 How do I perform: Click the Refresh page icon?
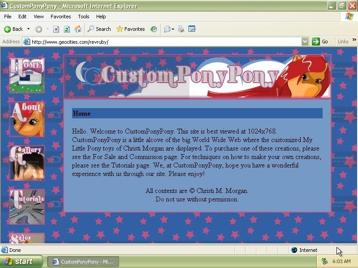67,29
